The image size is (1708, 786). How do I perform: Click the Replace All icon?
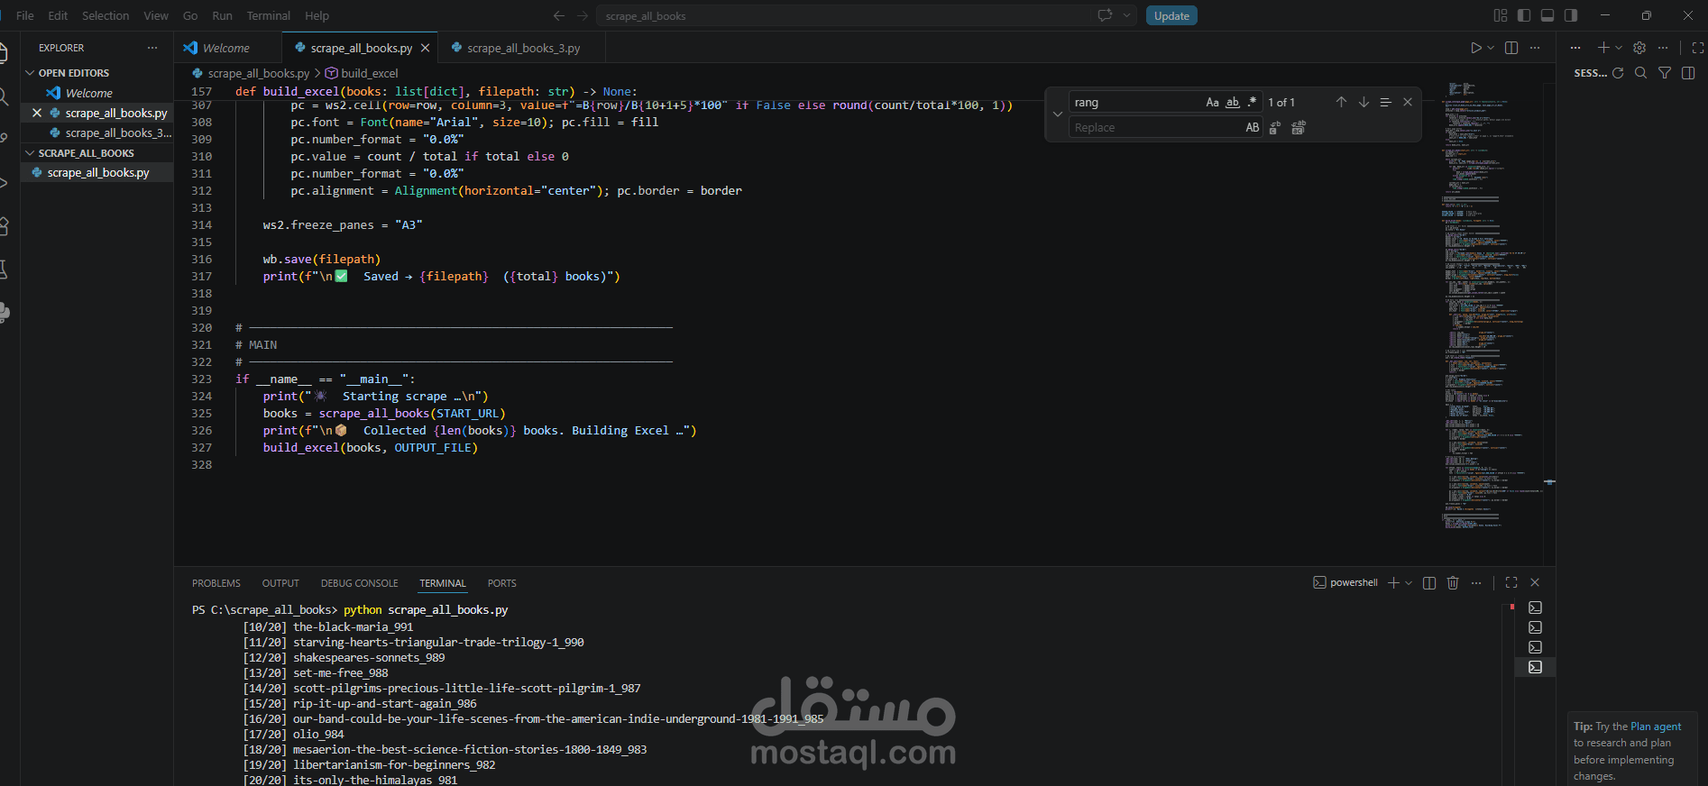coord(1299,128)
